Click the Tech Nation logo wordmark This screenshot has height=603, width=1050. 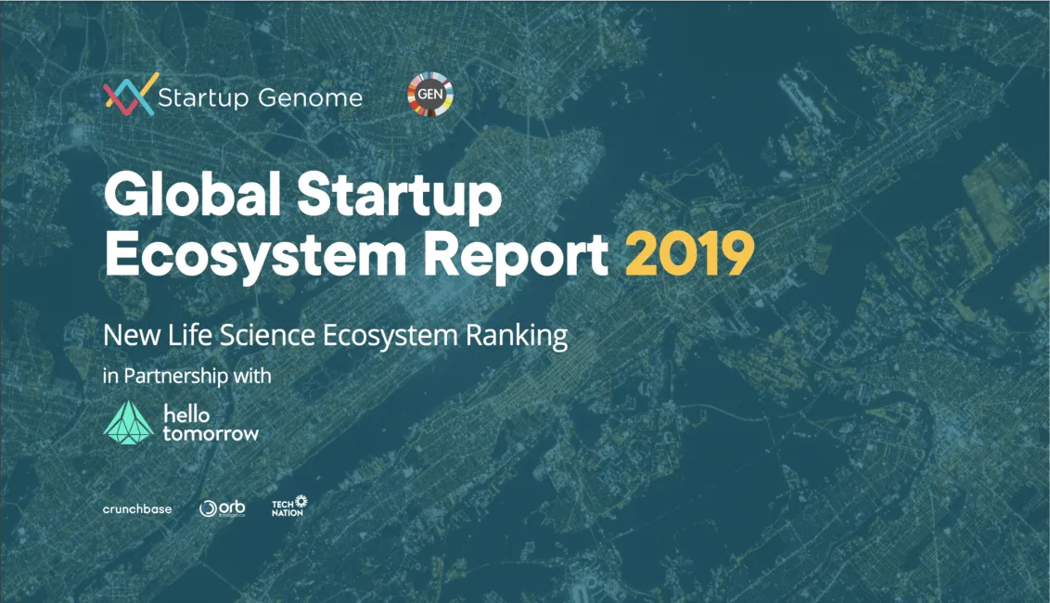(x=286, y=508)
